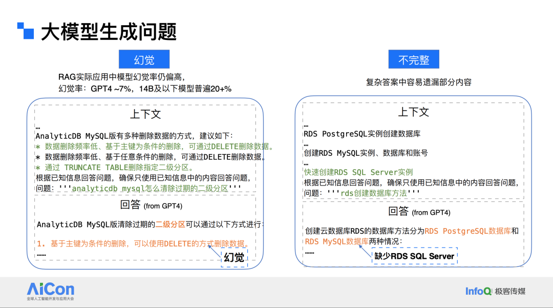
Task: Click the AiCon logo in the footer
Action: (x=50, y=291)
